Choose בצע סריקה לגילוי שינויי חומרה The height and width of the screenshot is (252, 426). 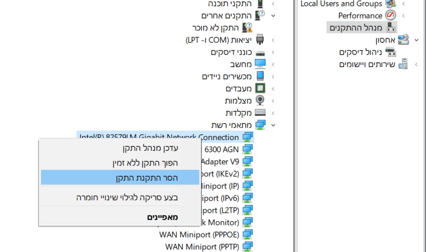pyautogui.click(x=120, y=197)
